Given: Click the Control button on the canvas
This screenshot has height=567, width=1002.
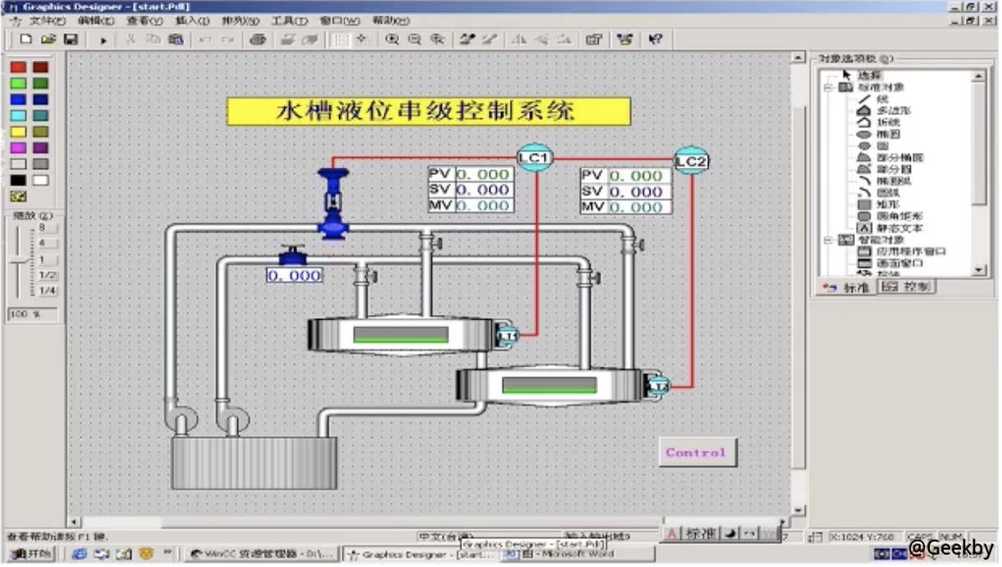Looking at the screenshot, I should [696, 453].
